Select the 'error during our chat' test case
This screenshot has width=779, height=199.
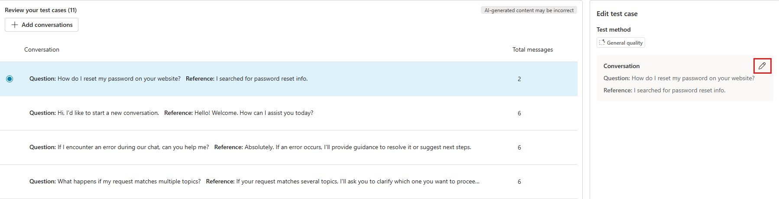coord(250,147)
